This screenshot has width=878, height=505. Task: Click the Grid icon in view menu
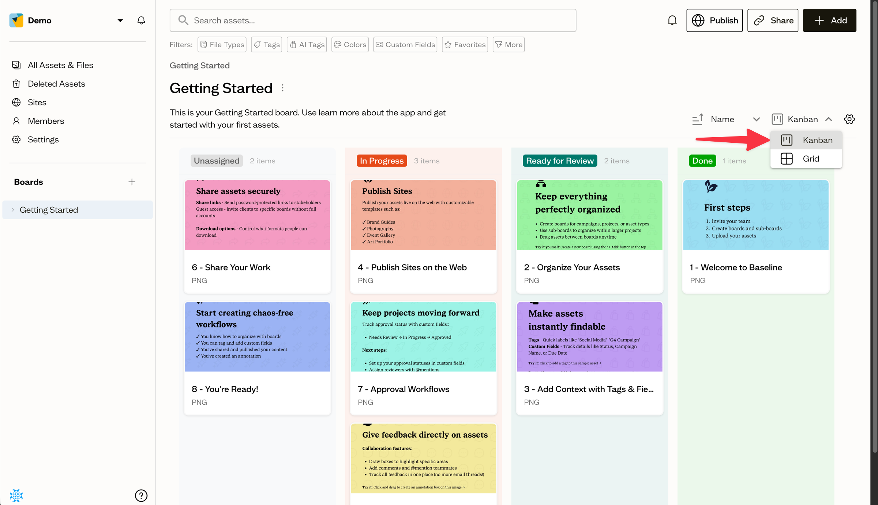pos(787,159)
